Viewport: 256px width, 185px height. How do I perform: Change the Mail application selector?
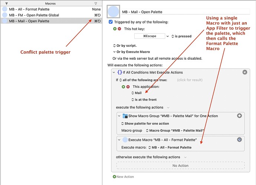(137, 93)
